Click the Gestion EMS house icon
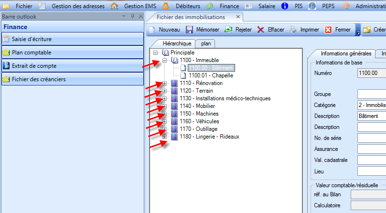The height and width of the screenshot is (213, 386). [114, 6]
